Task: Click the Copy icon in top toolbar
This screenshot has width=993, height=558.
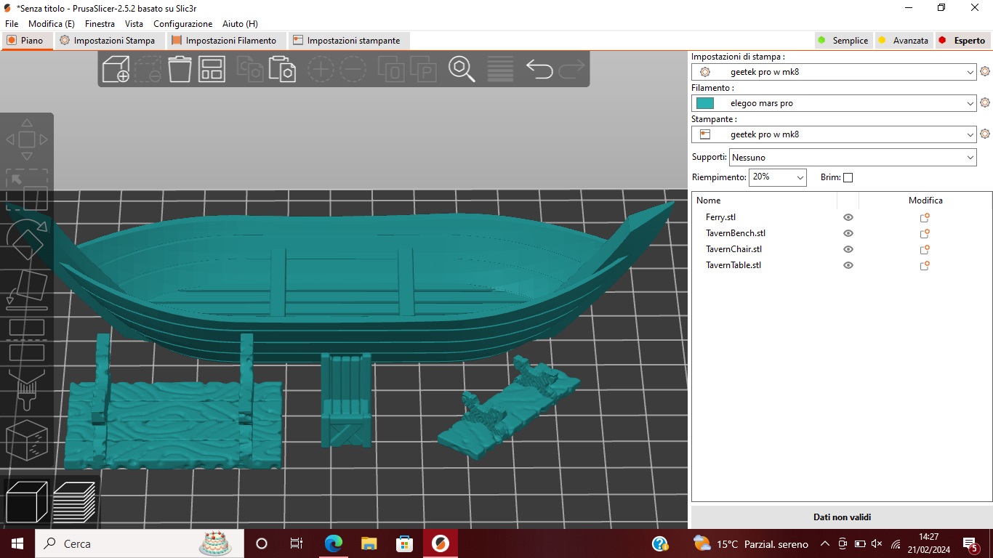Action: [251, 69]
